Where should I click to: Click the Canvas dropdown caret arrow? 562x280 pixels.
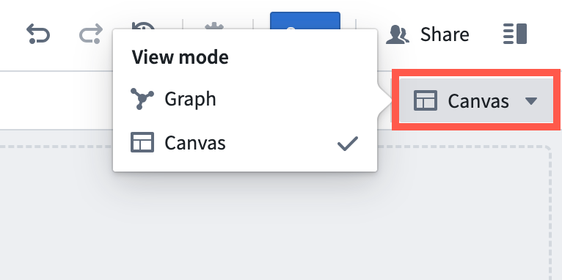(530, 101)
